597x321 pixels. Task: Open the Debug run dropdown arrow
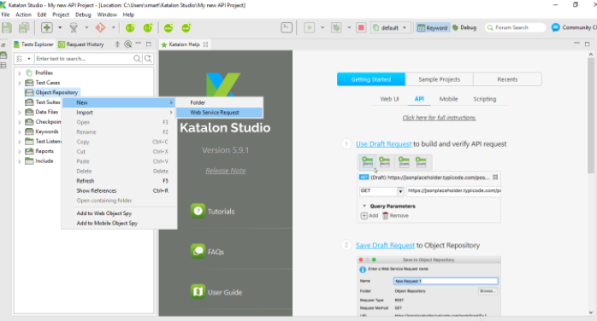tap(349, 27)
